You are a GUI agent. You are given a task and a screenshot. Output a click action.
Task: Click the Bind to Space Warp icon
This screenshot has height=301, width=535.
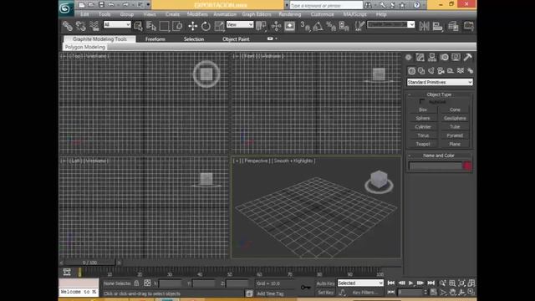pos(94,26)
